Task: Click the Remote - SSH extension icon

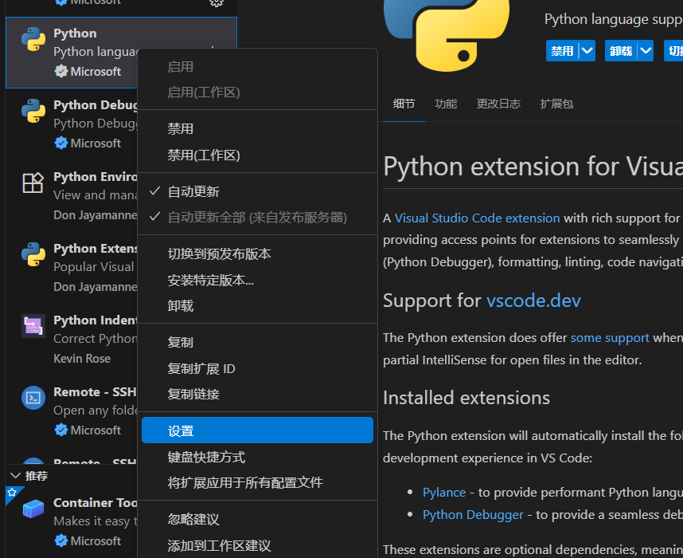Action: point(33,398)
